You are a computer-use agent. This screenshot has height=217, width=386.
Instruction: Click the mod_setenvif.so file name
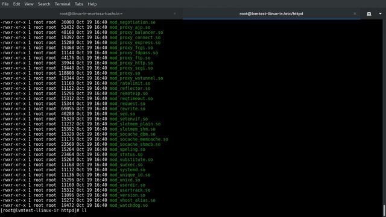(128, 119)
